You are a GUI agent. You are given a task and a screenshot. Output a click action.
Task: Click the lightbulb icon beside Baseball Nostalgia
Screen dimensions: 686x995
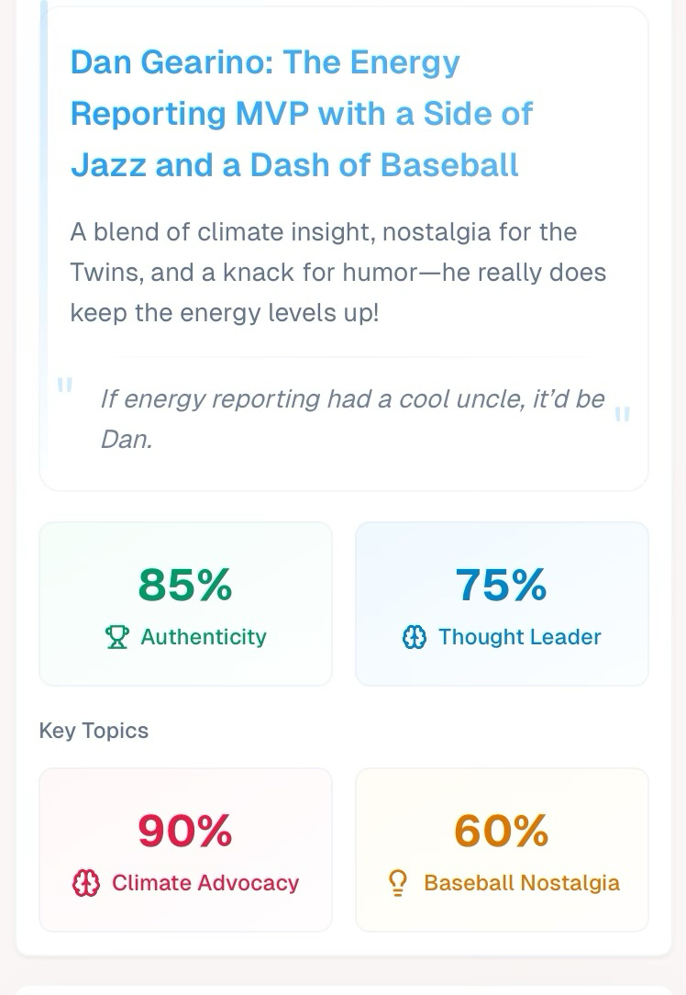pos(398,883)
